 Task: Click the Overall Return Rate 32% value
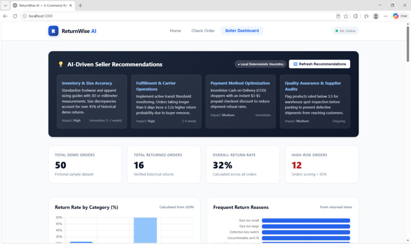(222, 165)
